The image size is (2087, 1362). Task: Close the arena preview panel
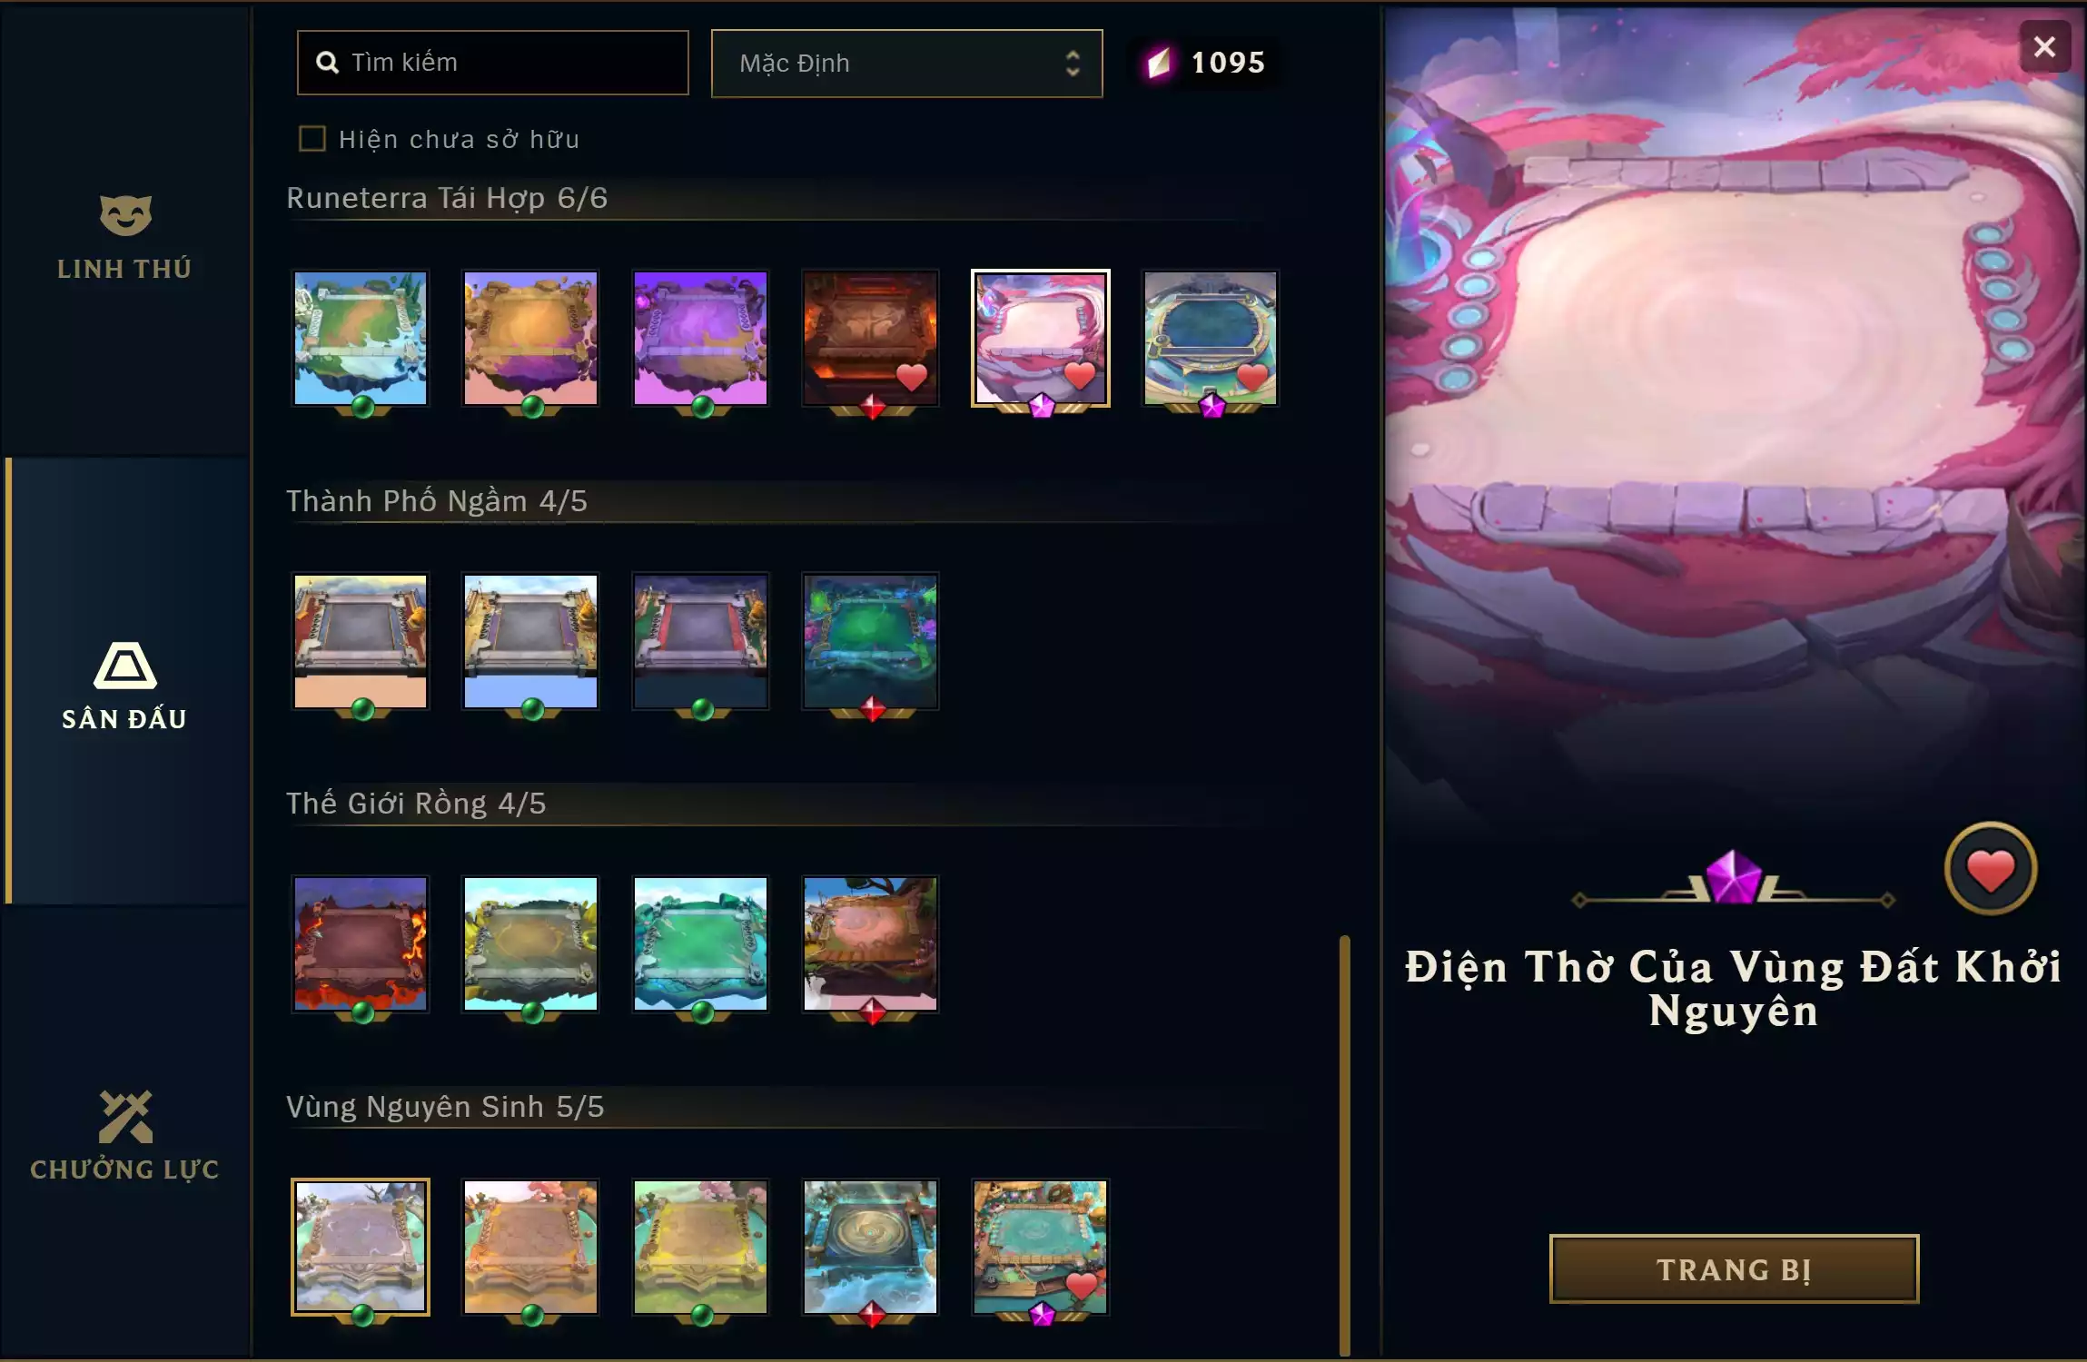click(2044, 46)
